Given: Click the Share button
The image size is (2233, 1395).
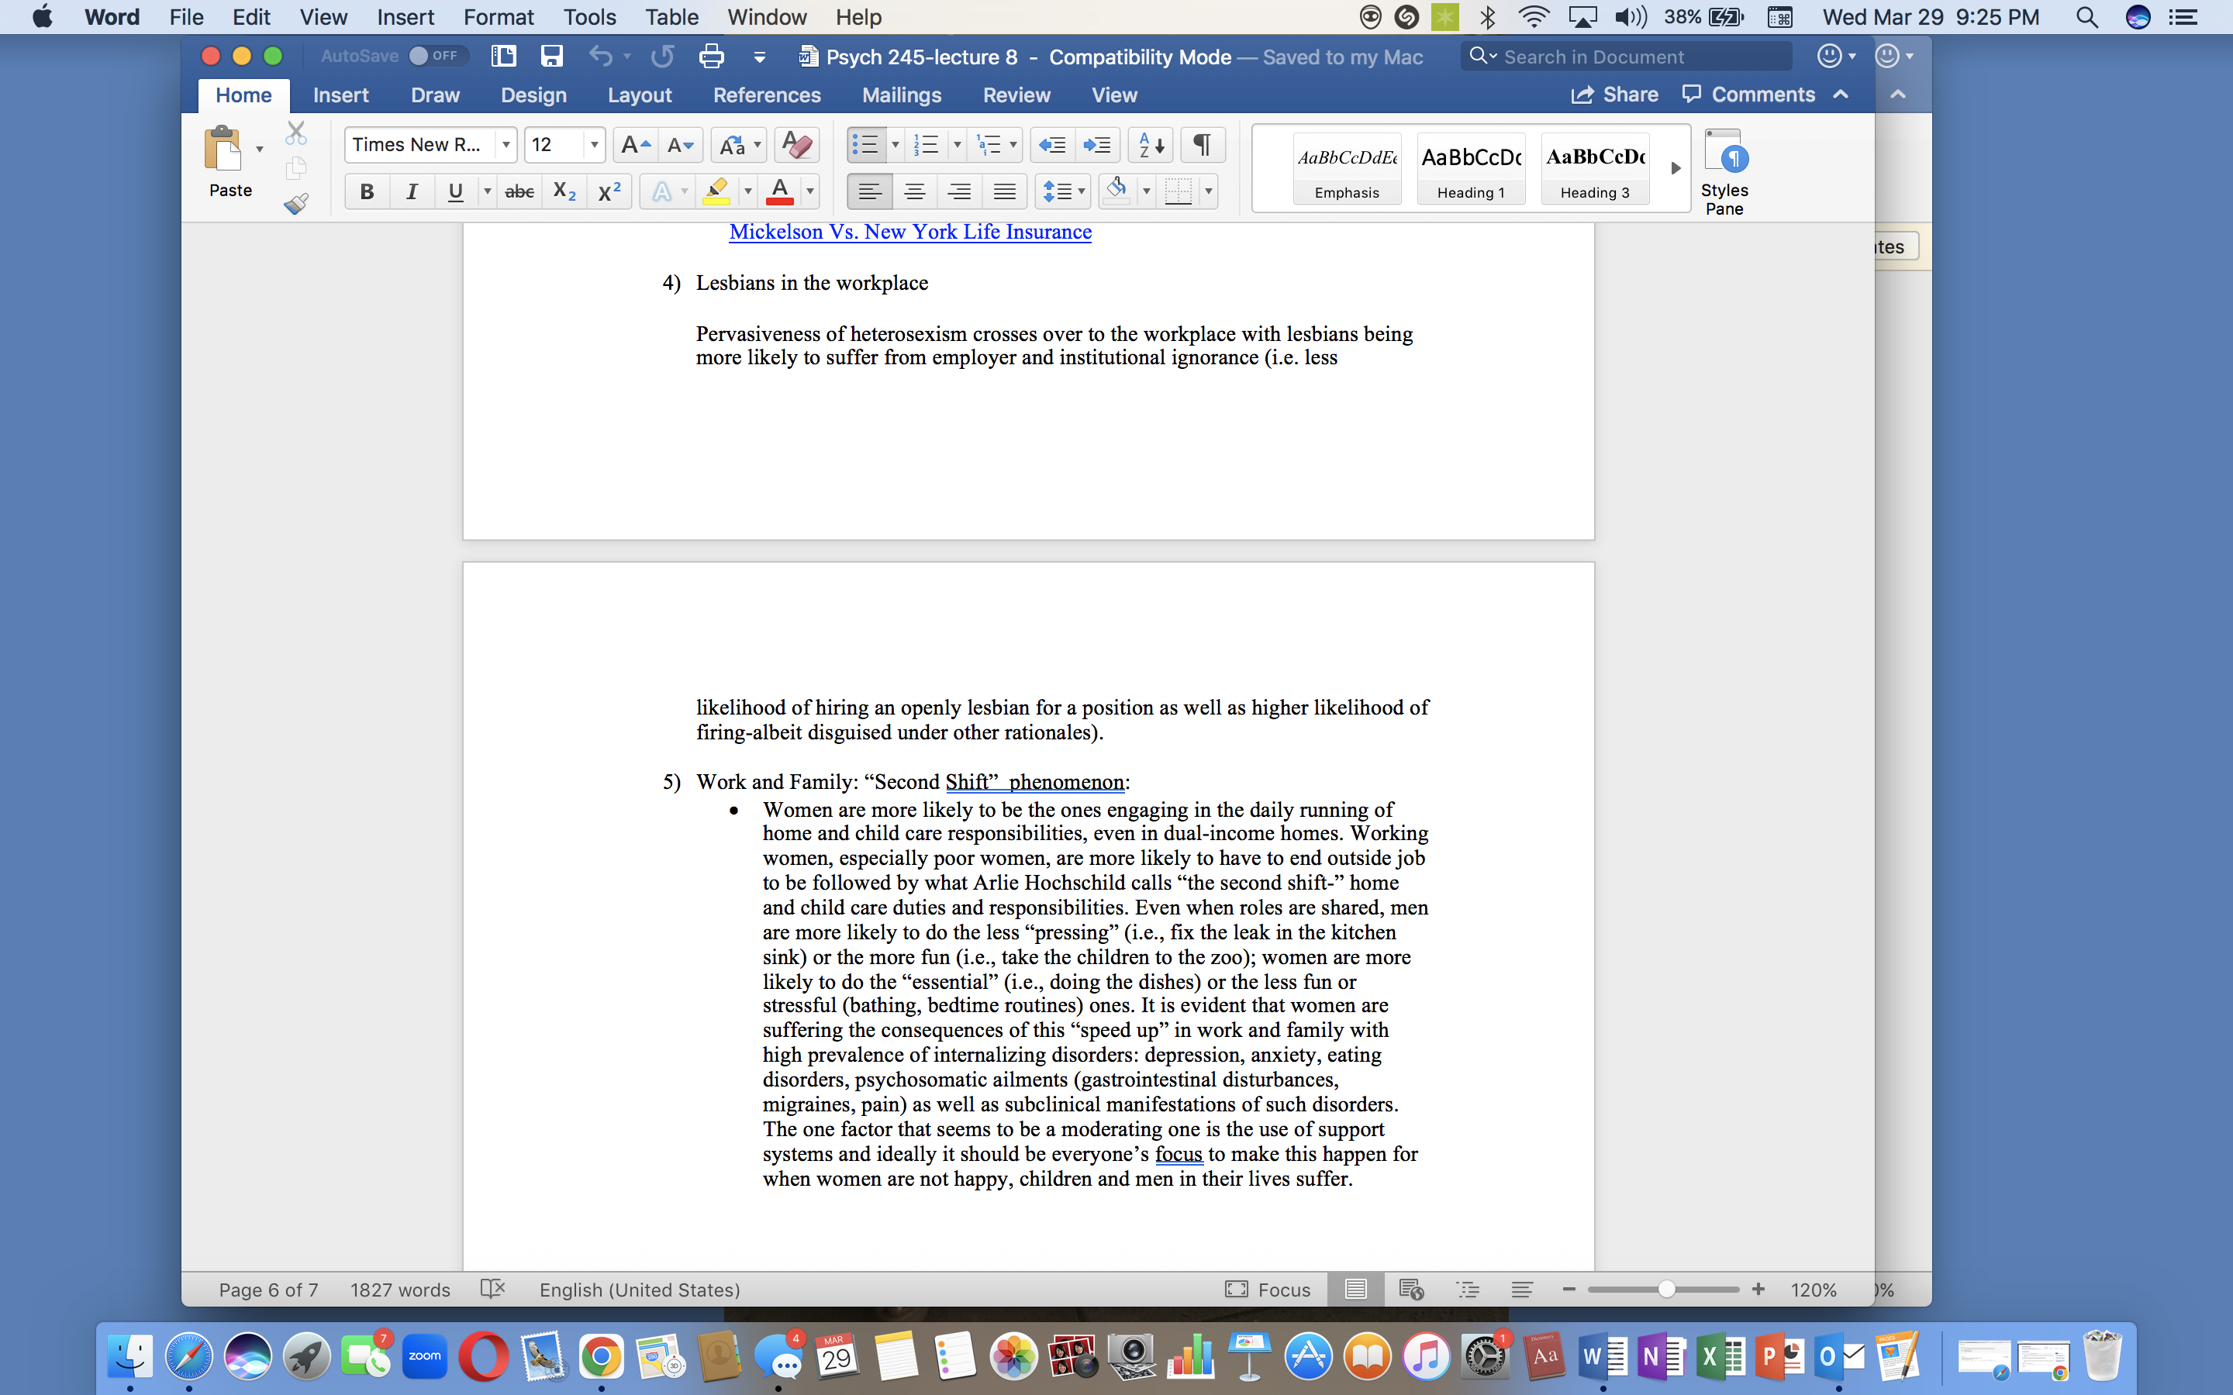Looking at the screenshot, I should (1615, 95).
